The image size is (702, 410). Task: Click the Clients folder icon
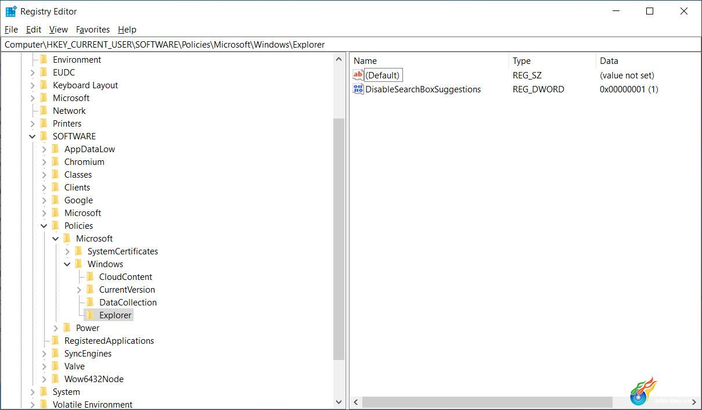click(55, 187)
